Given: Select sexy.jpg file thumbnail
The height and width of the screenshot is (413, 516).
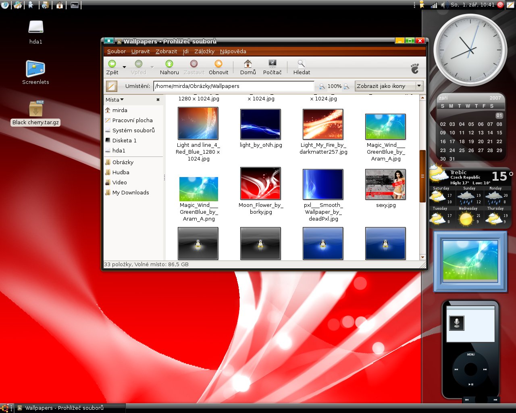Looking at the screenshot, I should 385,184.
